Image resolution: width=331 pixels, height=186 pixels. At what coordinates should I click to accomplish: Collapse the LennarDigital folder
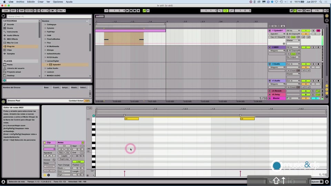45,61
